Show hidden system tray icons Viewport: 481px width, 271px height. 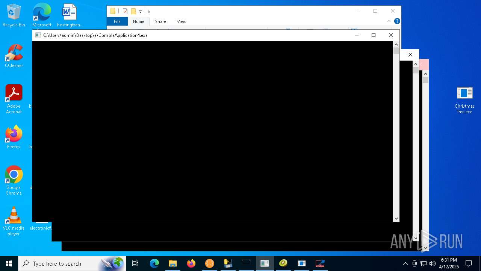pyautogui.click(x=405, y=263)
